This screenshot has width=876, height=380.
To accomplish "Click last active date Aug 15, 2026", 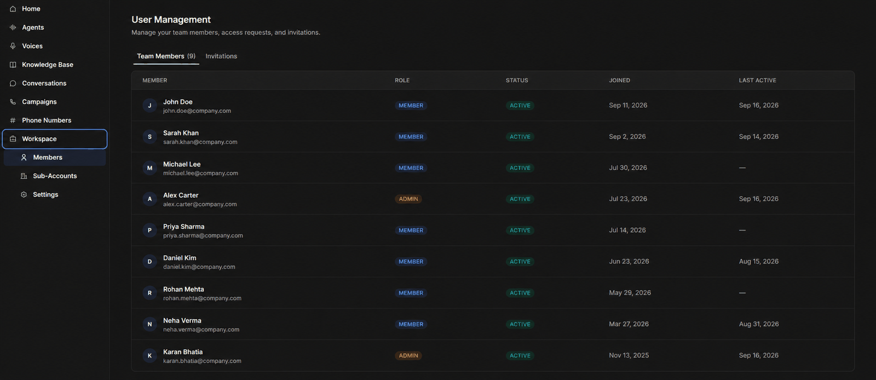I will [759, 262].
